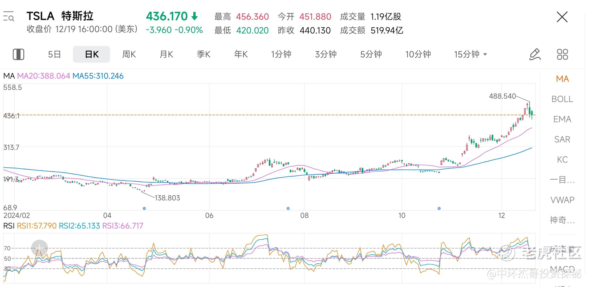
Task: Click the 138.803 low price label
Action: [167, 198]
